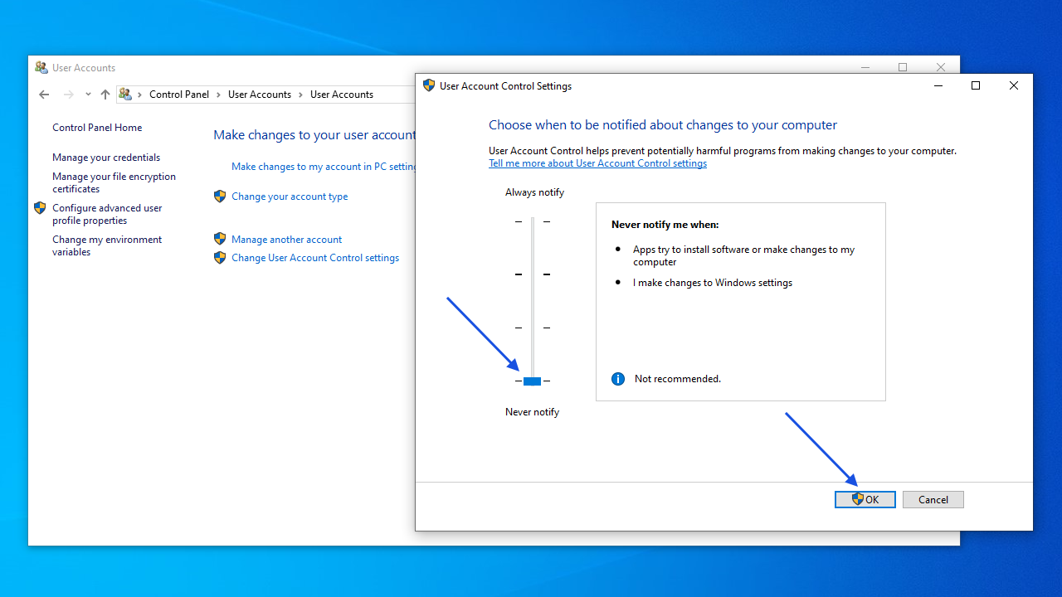Click the 'Never notify me when:' heading

click(x=665, y=225)
